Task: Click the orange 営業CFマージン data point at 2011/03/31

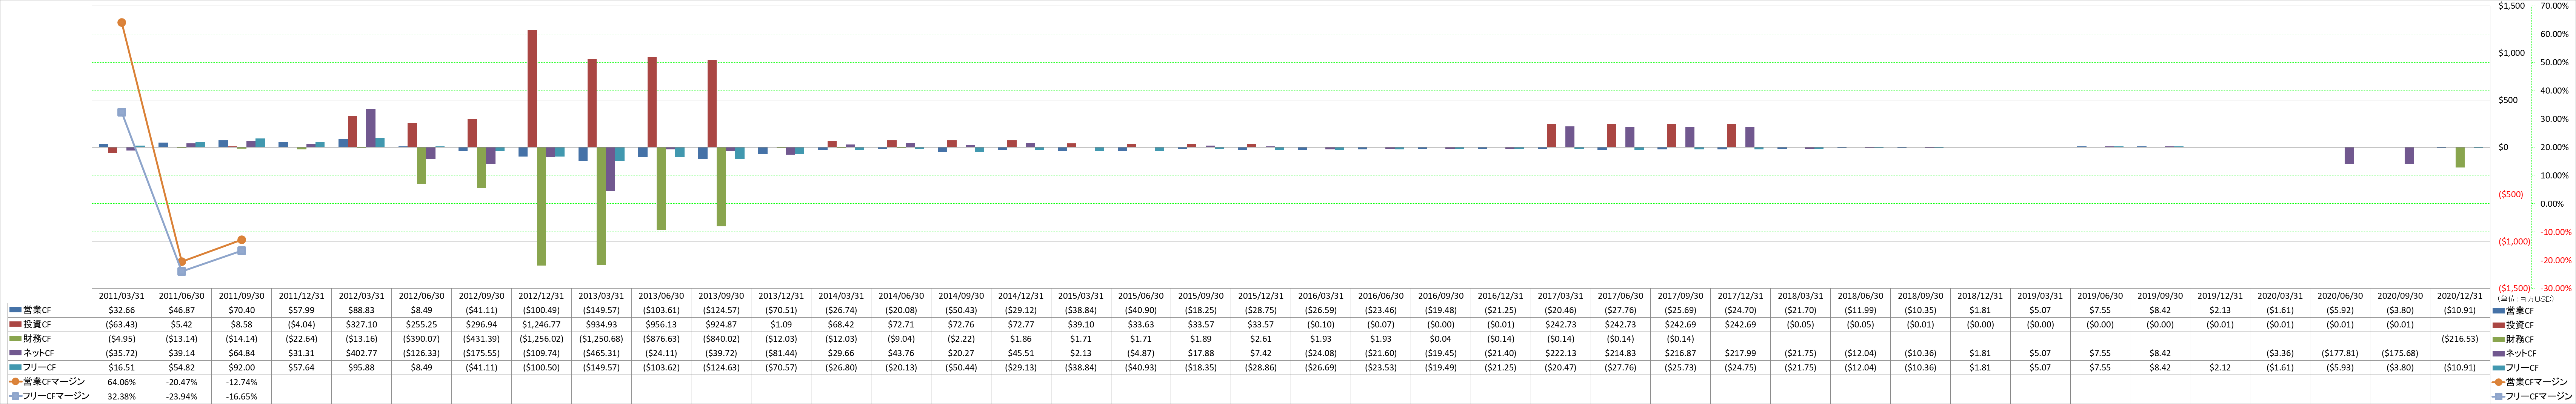Action: [x=122, y=22]
